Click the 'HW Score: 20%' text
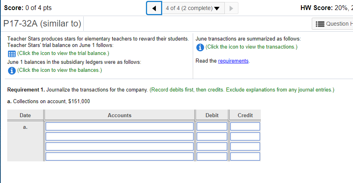Viewport: 353px width, 183px height. 325,8
